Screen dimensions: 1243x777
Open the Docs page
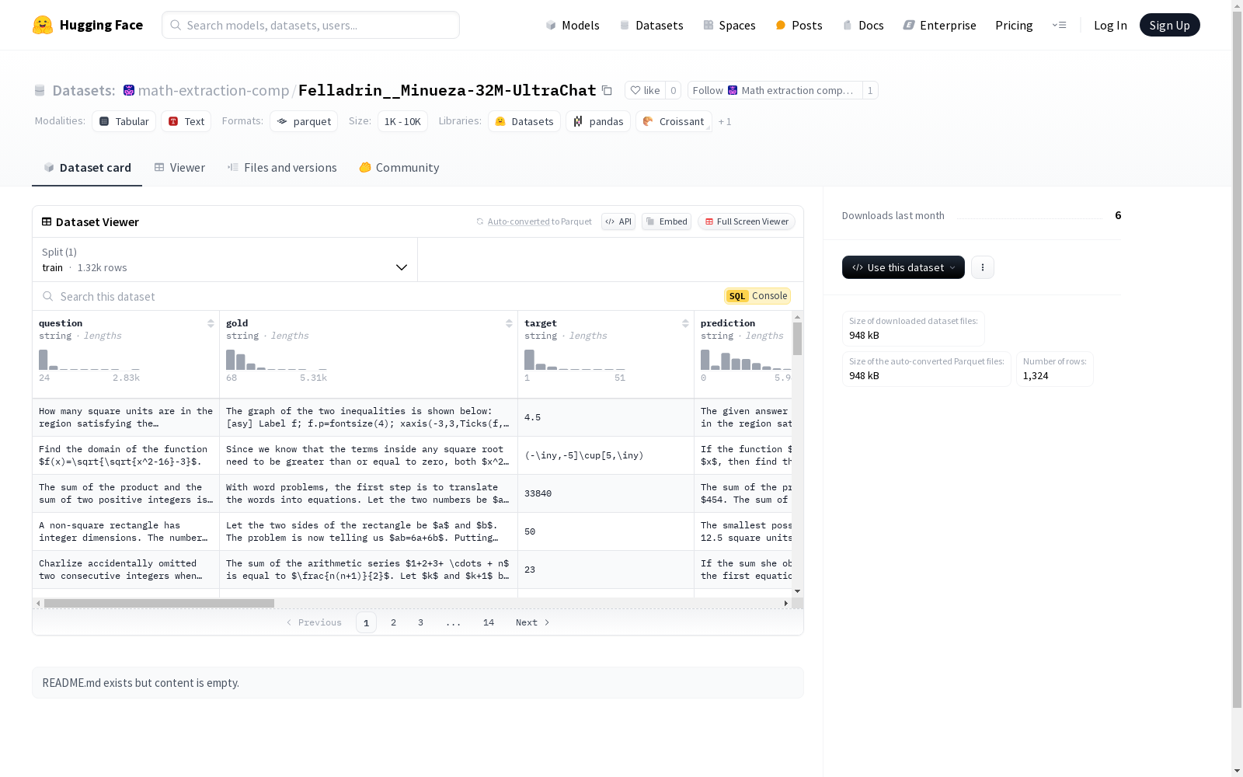point(863,25)
